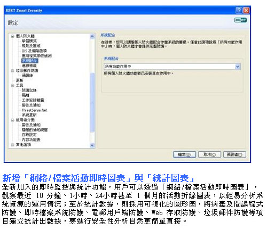
Task: Collapse the 個人防火牆 tree node
Action: pyautogui.click(x=12, y=36)
